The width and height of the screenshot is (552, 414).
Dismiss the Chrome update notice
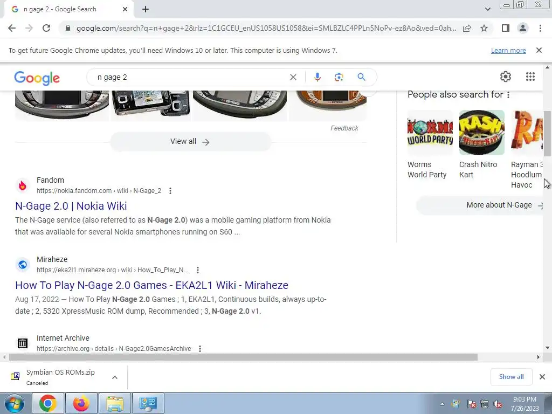(539, 50)
